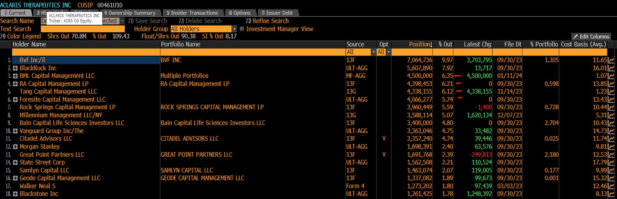Expand the RA Capital Management LP row
Screen dimensions: 617x199
coord(15,84)
